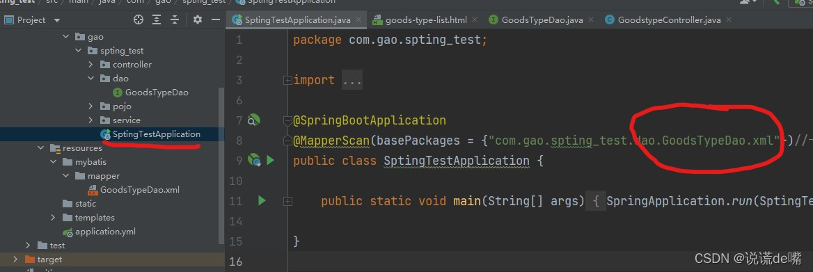Click the main method name on line 11
The width and height of the screenshot is (813, 272).
(x=467, y=200)
